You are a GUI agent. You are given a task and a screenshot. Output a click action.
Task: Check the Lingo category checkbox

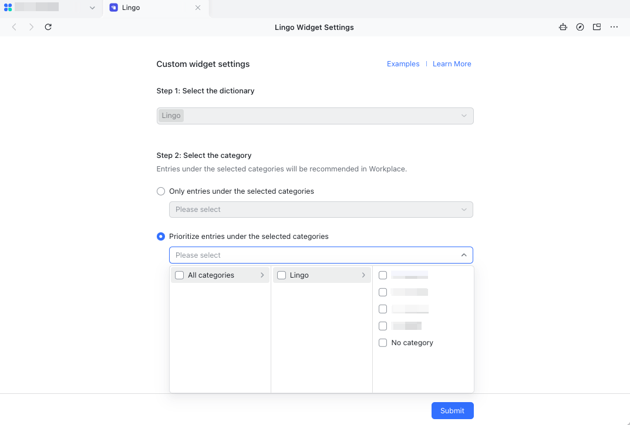coord(281,275)
